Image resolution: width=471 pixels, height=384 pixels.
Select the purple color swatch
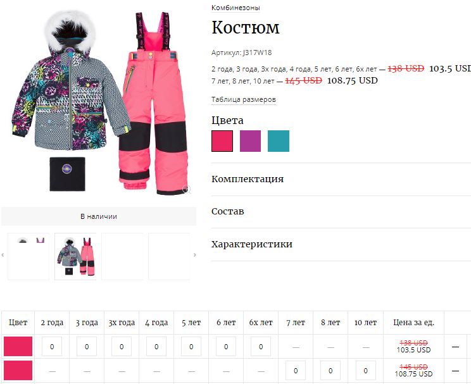[x=250, y=141]
